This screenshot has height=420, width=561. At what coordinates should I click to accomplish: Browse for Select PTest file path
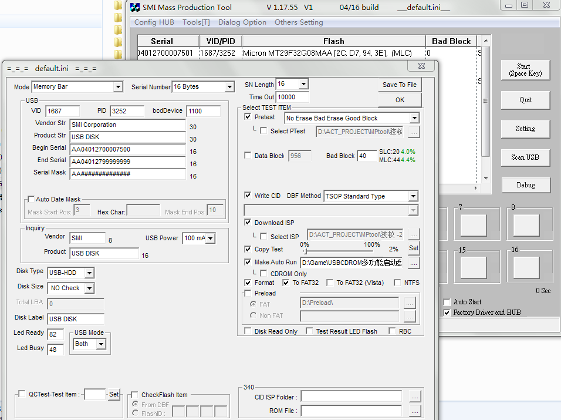click(414, 132)
